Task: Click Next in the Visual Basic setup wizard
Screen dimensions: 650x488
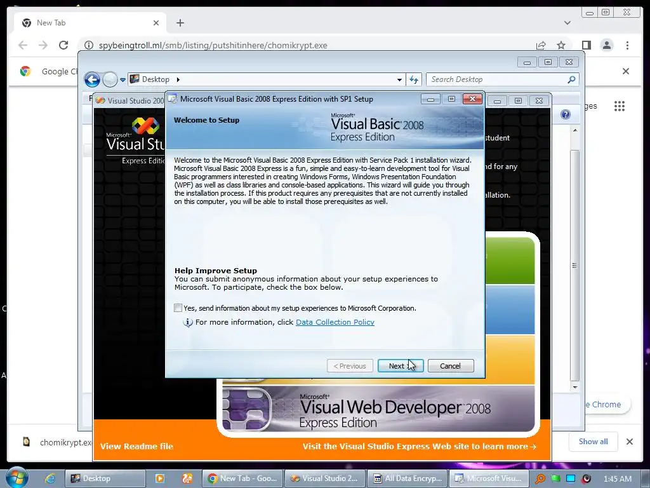Action: [401, 365]
